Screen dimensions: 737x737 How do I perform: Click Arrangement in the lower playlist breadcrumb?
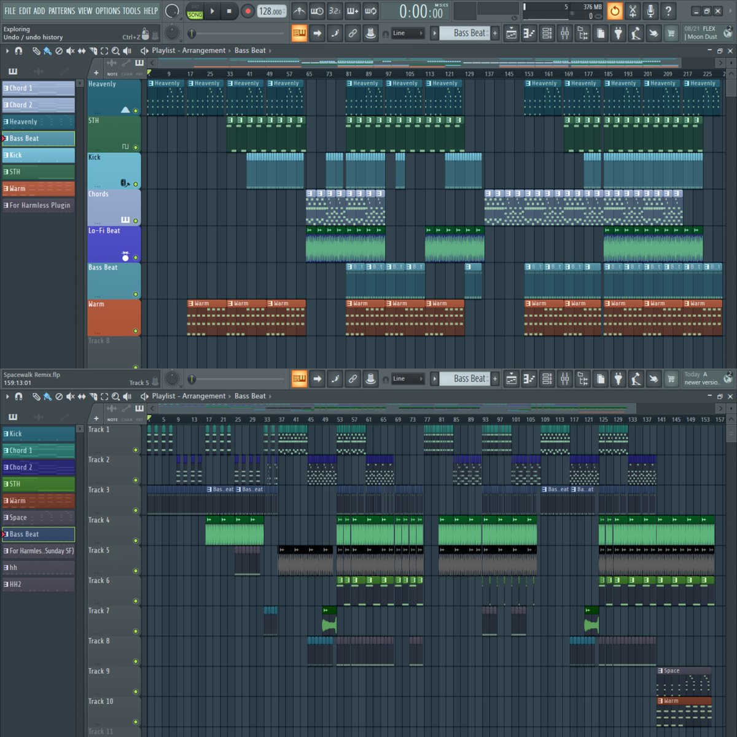[203, 397]
